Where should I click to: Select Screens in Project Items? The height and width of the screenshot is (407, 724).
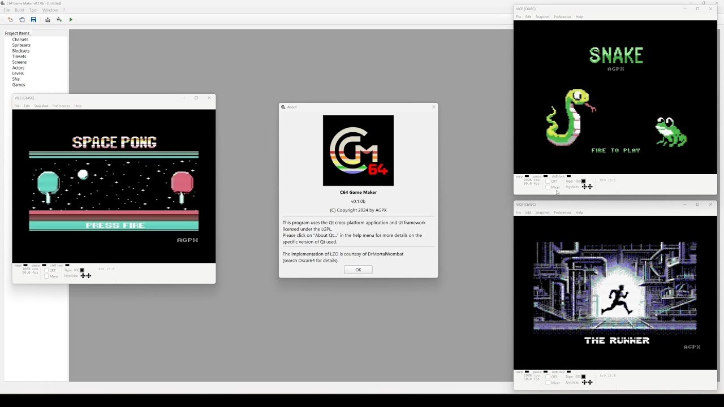pyautogui.click(x=19, y=62)
